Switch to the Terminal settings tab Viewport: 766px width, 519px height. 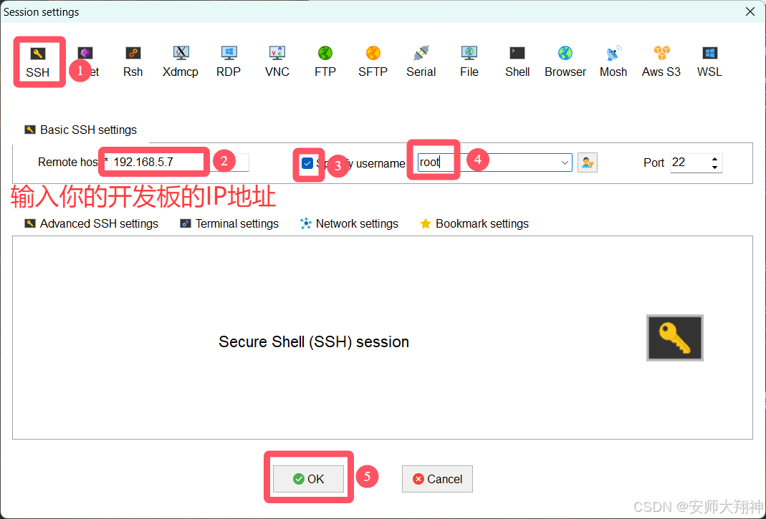(x=229, y=223)
